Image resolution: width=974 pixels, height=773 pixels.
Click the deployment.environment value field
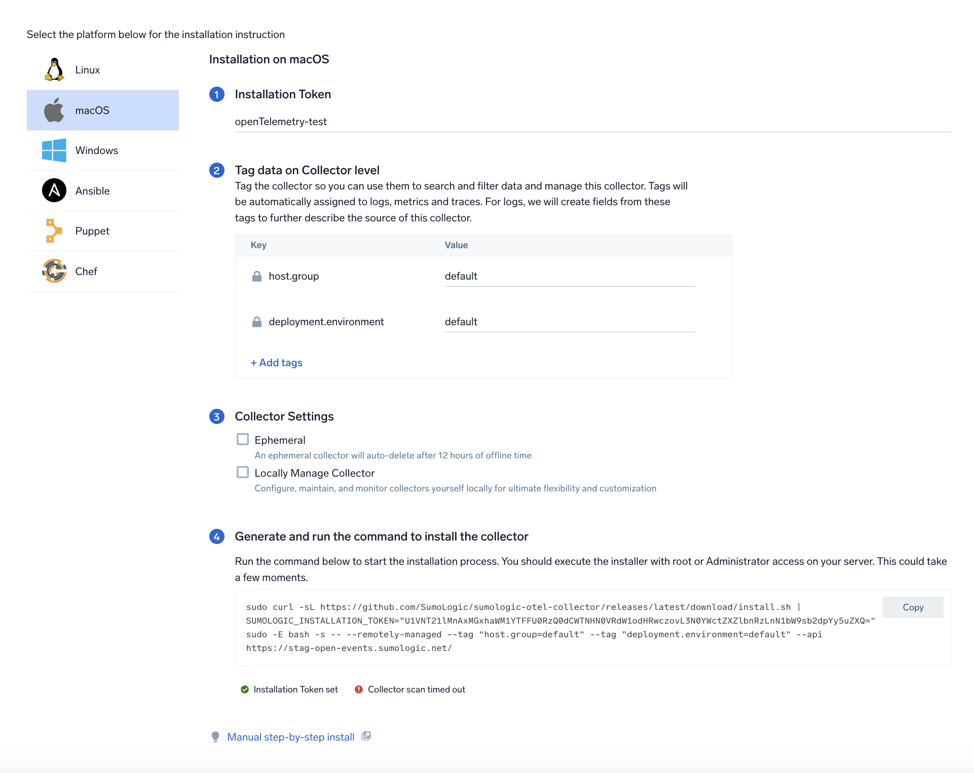569,322
